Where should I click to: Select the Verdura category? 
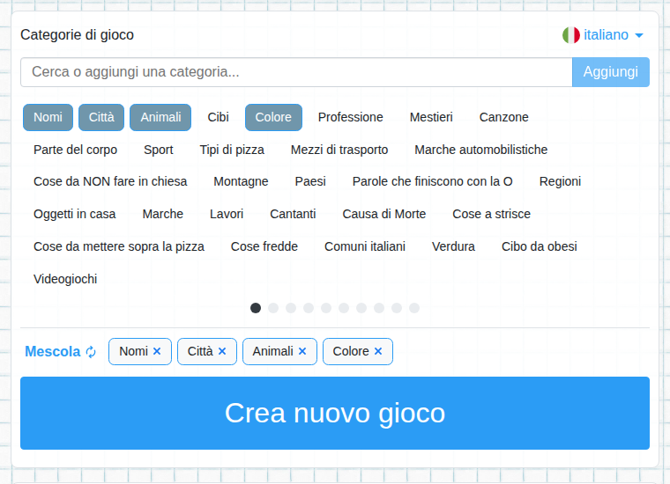click(x=453, y=246)
